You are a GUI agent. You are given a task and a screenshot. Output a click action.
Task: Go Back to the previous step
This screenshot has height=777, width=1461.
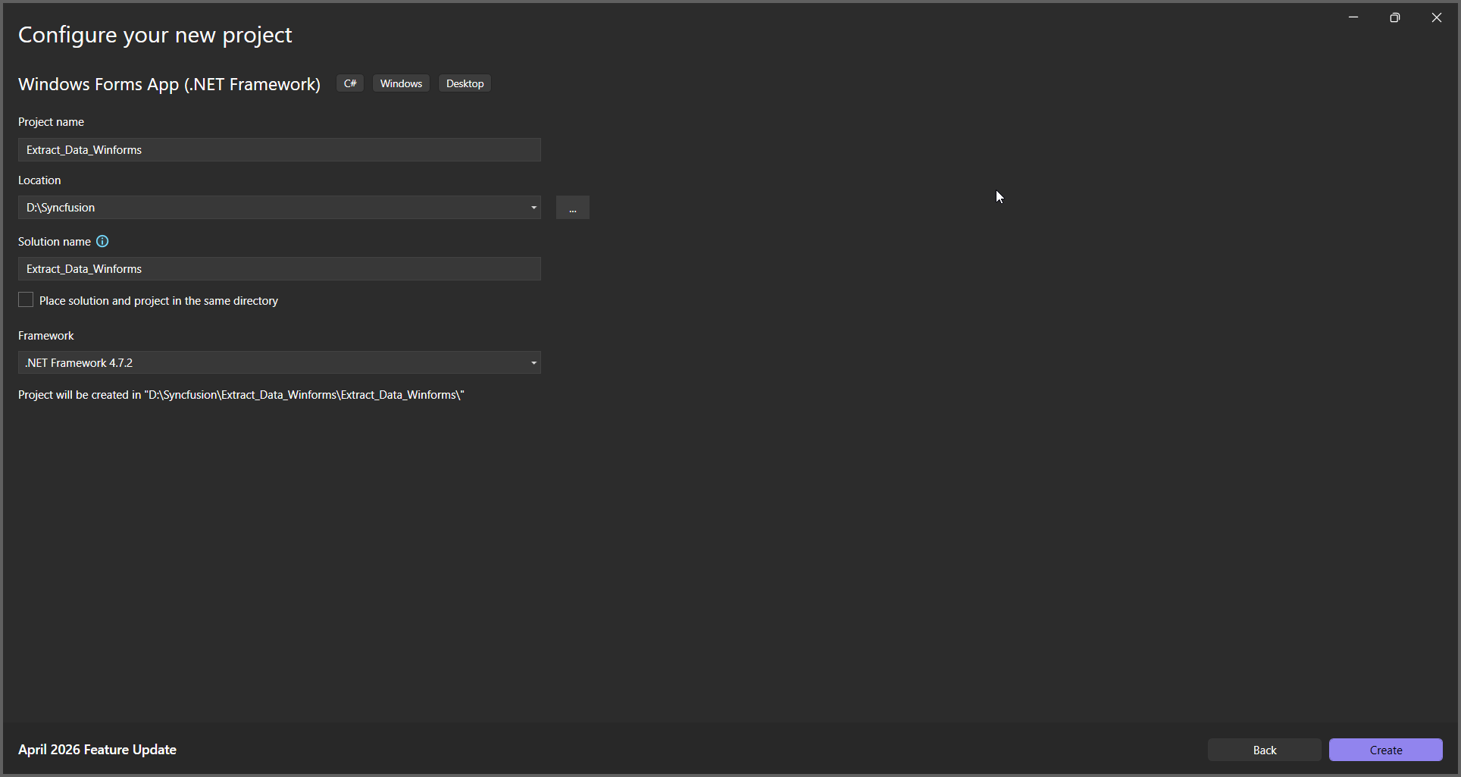pos(1265,750)
